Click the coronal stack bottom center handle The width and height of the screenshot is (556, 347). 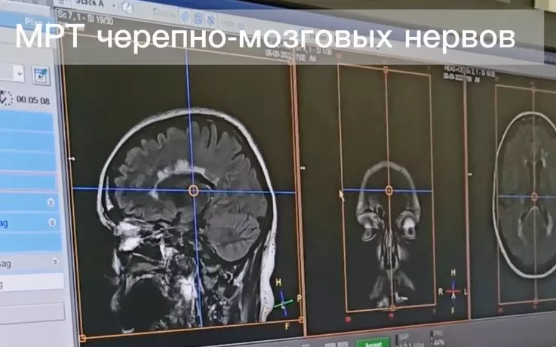pos(392,308)
